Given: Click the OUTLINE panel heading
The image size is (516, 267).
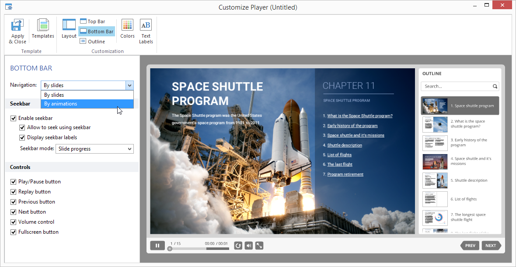Looking at the screenshot, I should (432, 74).
